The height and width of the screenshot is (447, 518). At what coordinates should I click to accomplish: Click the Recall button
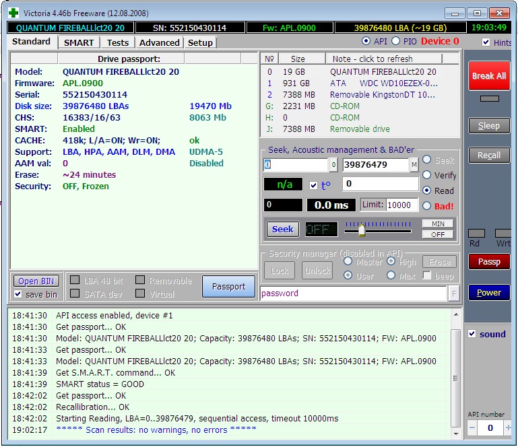(489, 155)
